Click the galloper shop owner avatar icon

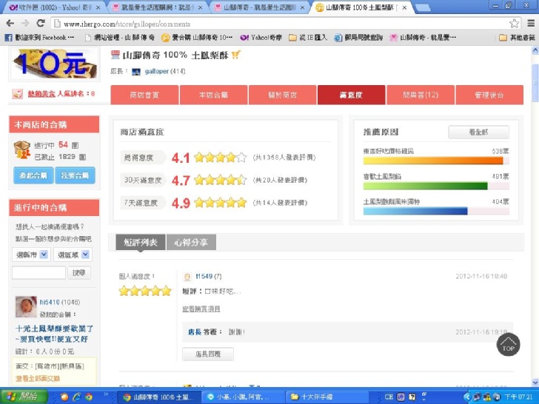136,72
